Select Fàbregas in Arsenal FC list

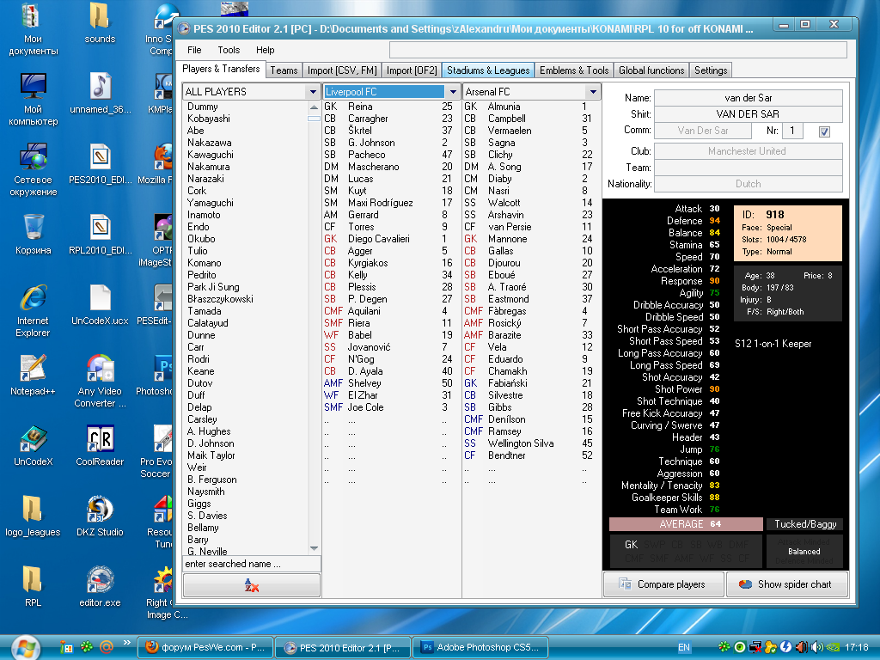click(x=531, y=311)
